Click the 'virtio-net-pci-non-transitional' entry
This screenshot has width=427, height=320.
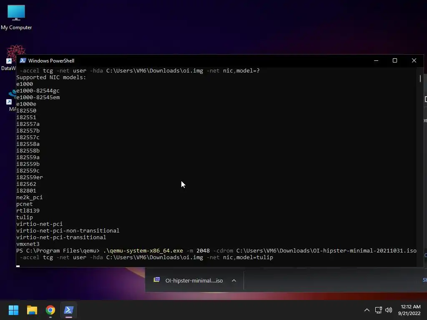pos(68,230)
